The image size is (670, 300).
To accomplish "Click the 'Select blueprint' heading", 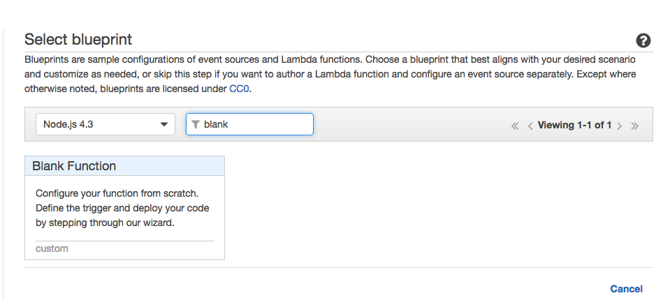I will coord(78,39).
